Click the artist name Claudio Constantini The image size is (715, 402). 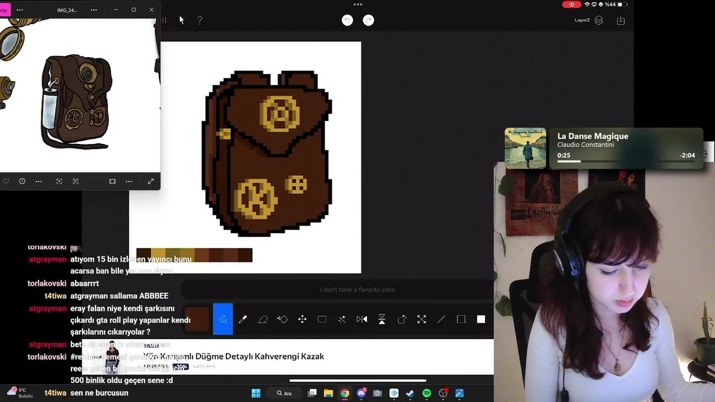point(585,145)
